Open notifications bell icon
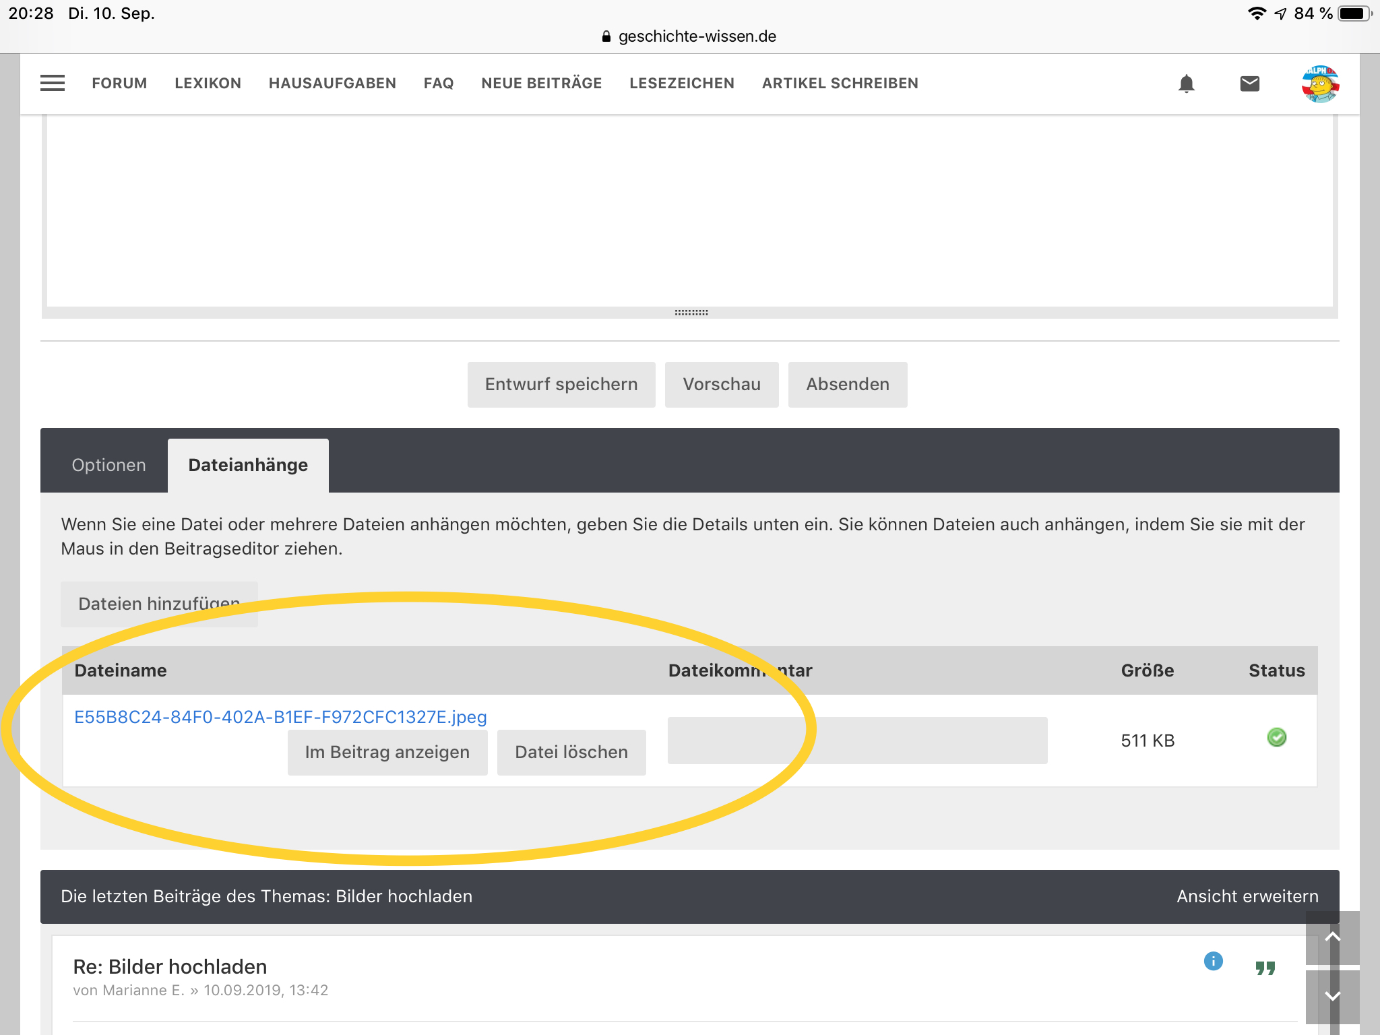 coord(1186,84)
